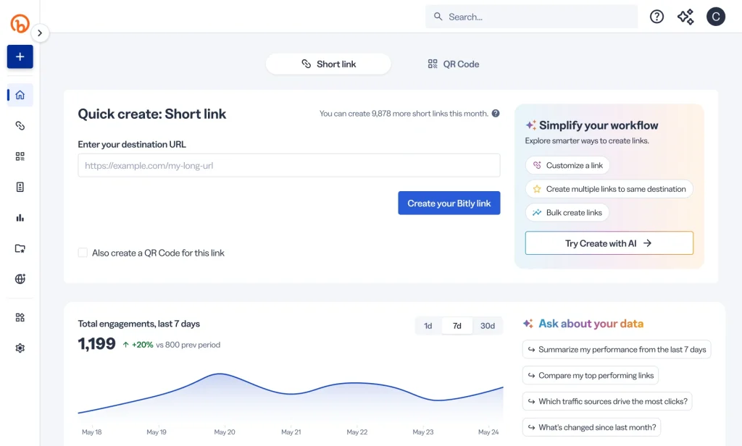Image resolution: width=742 pixels, height=446 pixels.
Task: Open Custom domains globe icon in sidebar
Action: (20, 279)
